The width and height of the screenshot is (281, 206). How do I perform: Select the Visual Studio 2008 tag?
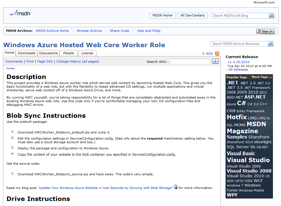249,171
